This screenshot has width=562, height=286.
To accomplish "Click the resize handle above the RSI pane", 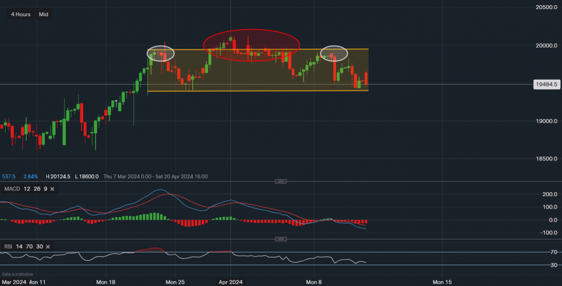I will point(281,239).
